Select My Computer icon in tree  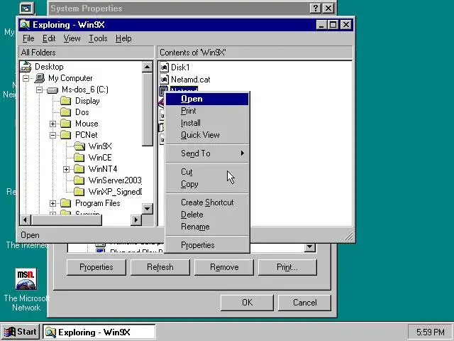point(40,78)
